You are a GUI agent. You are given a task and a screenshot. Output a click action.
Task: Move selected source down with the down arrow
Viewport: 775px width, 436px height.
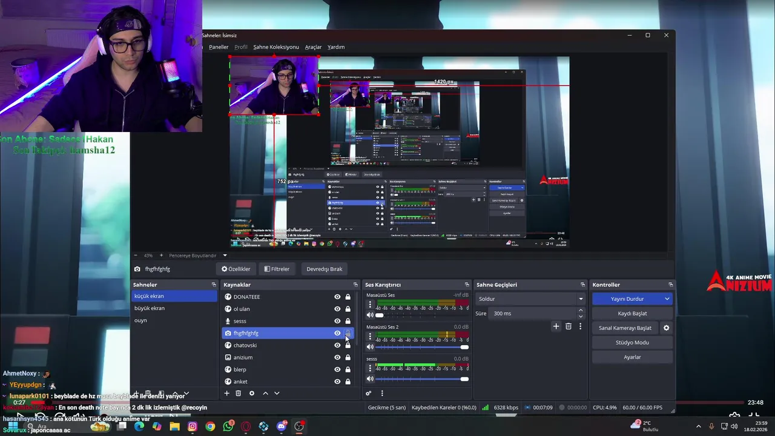277,393
